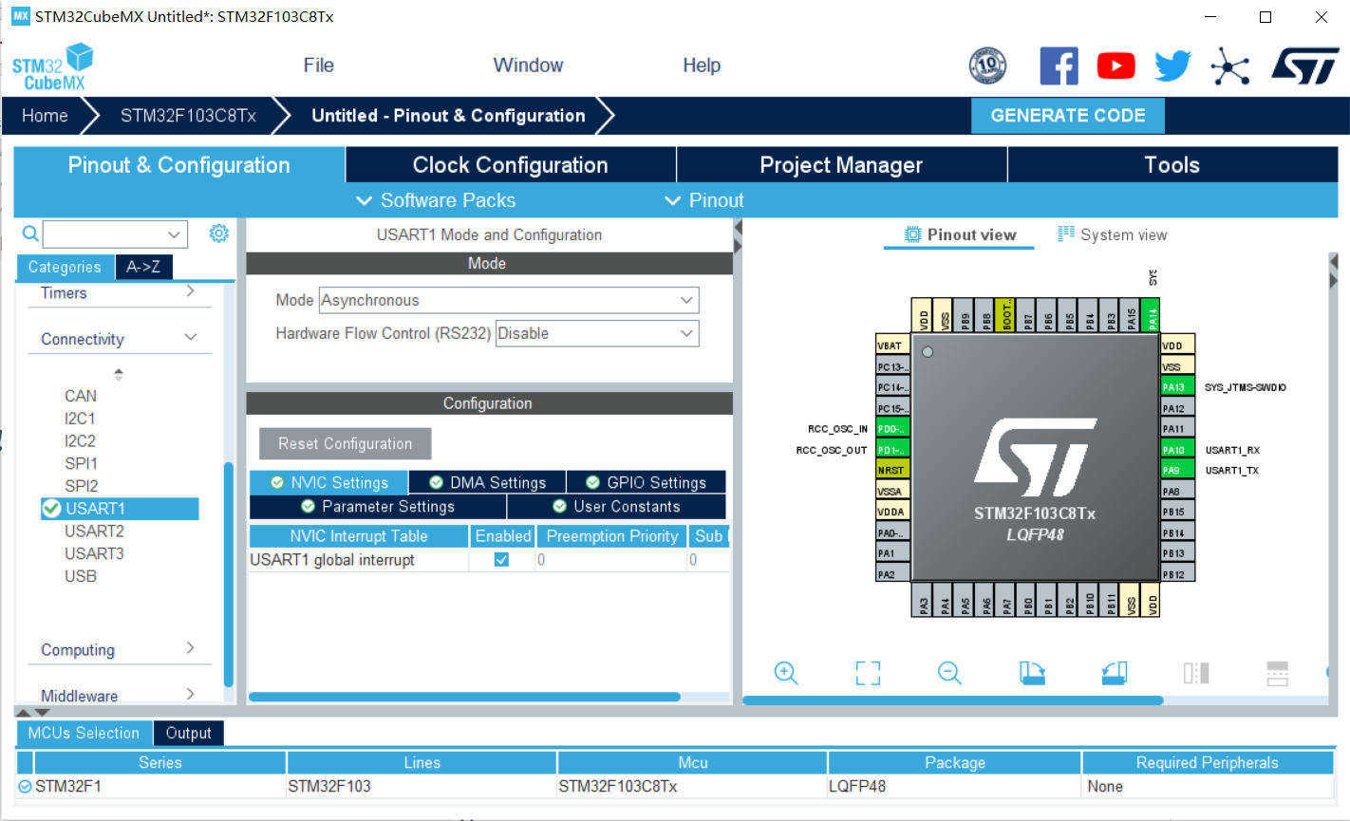This screenshot has width=1350, height=821.
Task: Zoom in on the pinout view
Action: [x=785, y=673]
